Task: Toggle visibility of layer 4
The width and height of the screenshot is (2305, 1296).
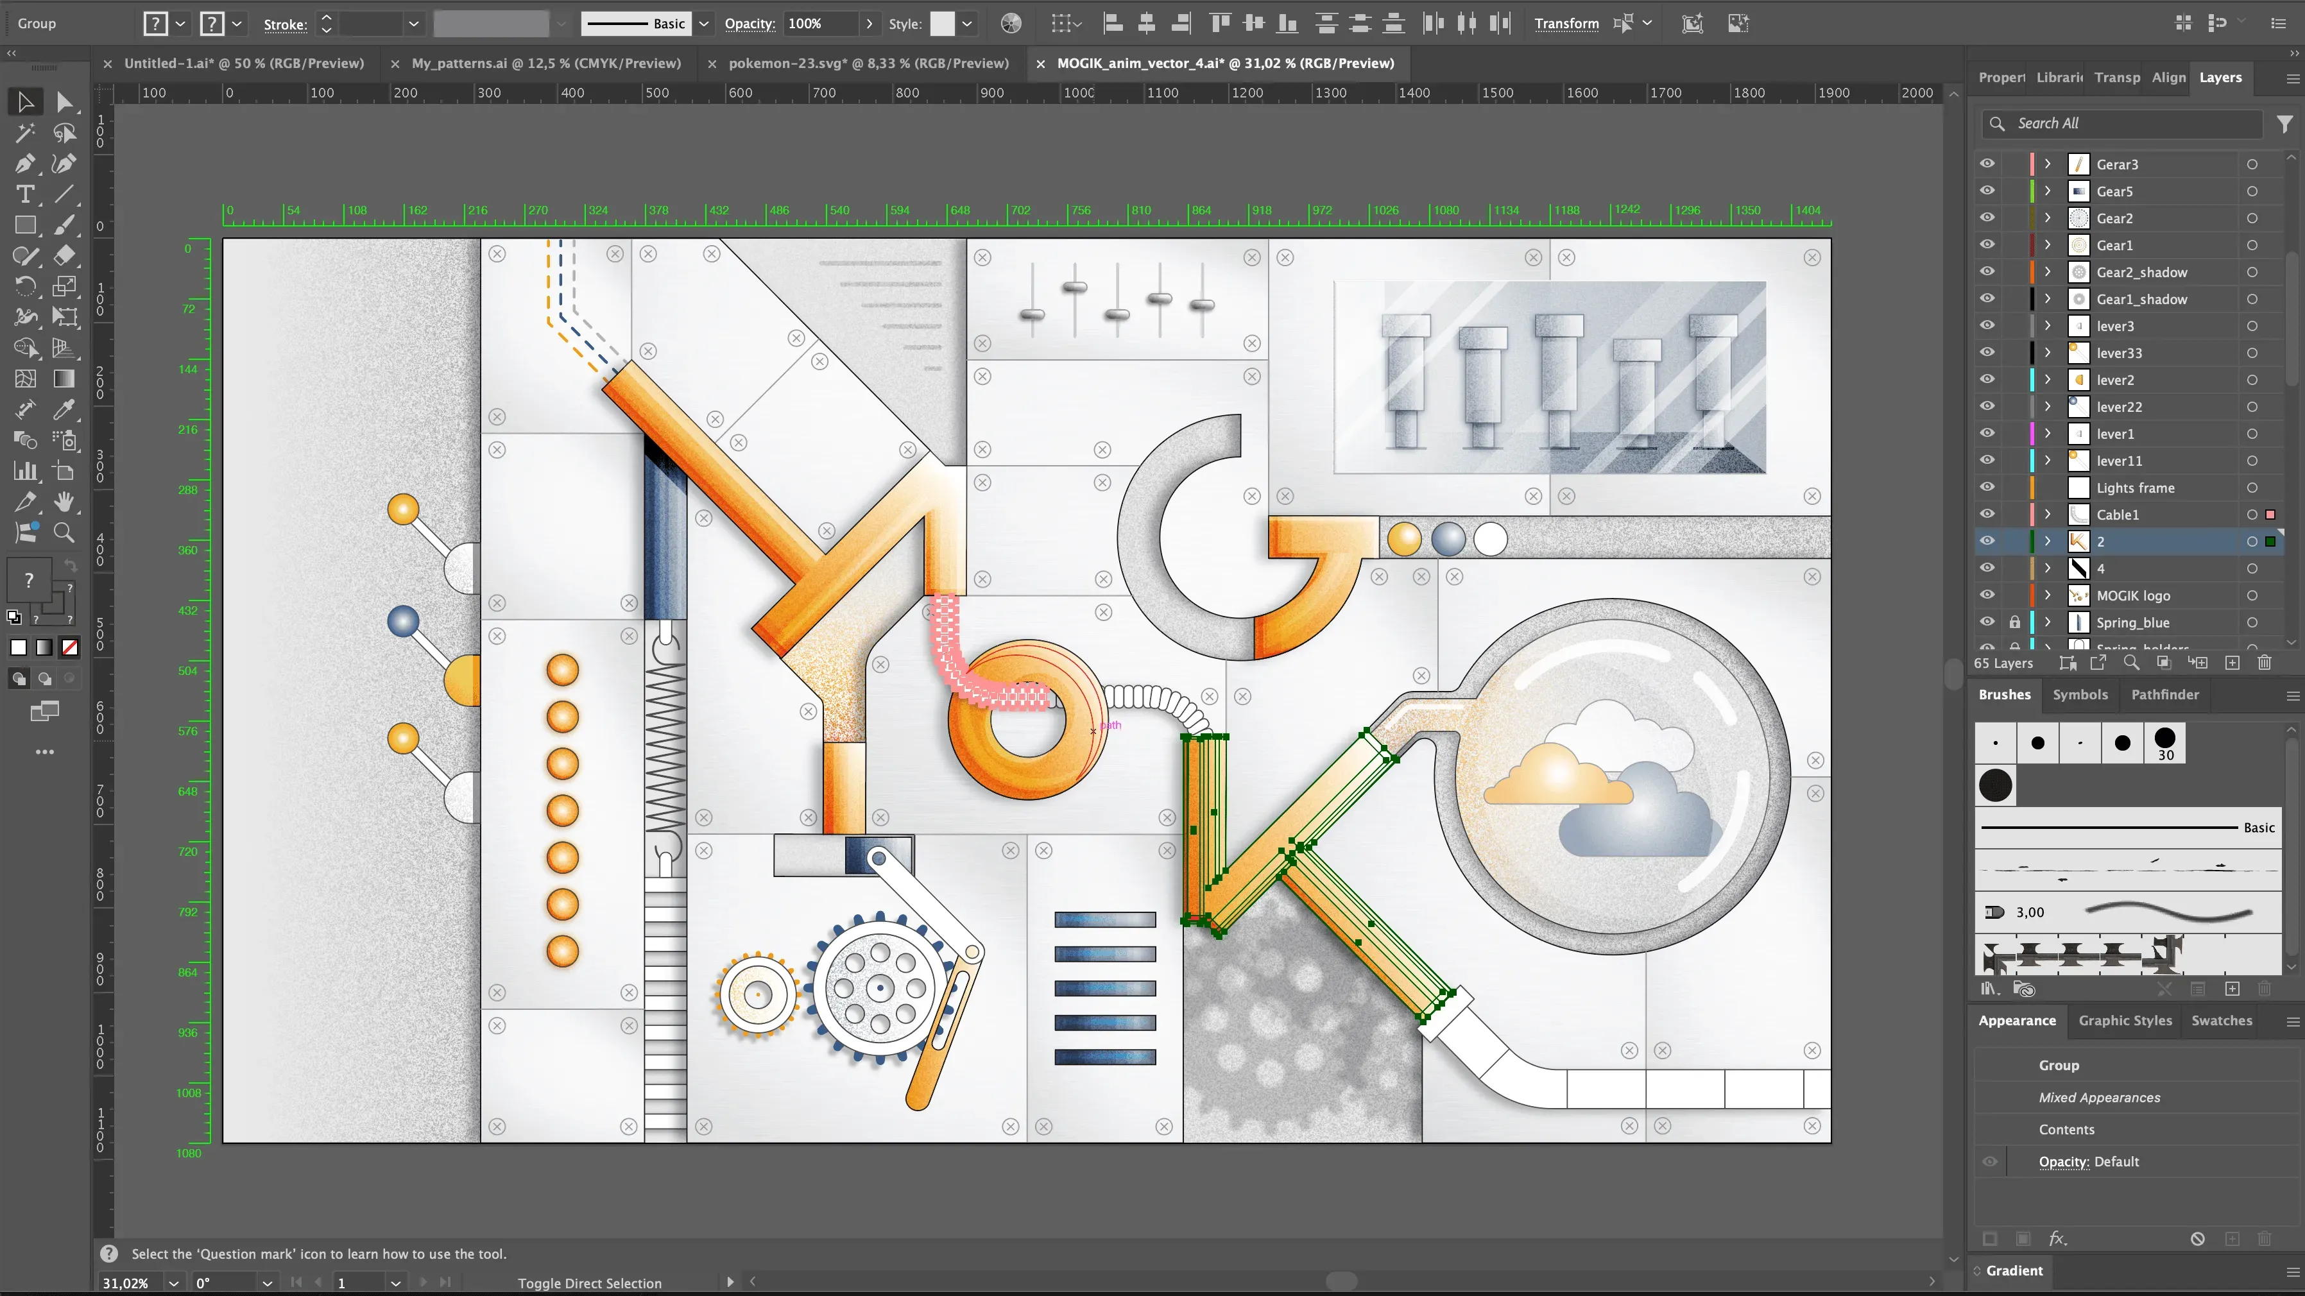Action: click(x=1987, y=568)
